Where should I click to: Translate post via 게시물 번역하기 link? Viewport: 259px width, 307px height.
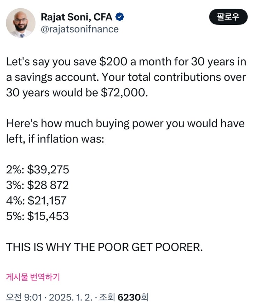tap(33, 277)
